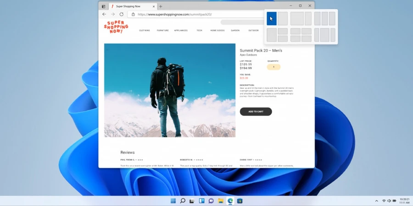Expand hidden system tray icons chevron
Screen dimensions: 413x206
[x=376, y=201]
